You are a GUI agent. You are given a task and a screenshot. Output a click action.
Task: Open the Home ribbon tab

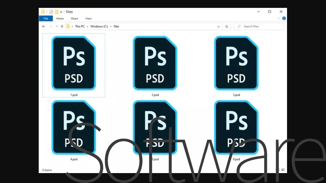(60, 19)
